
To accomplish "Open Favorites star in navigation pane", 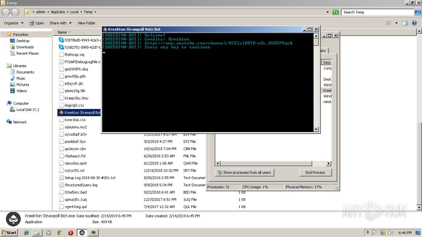I will tap(9, 34).
